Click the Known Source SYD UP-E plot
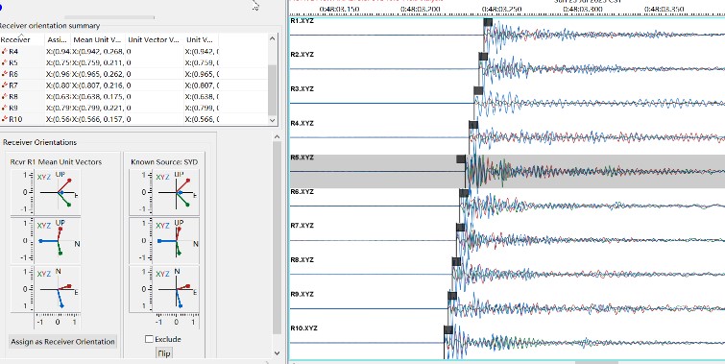This screenshot has width=725, height=364. (164, 191)
